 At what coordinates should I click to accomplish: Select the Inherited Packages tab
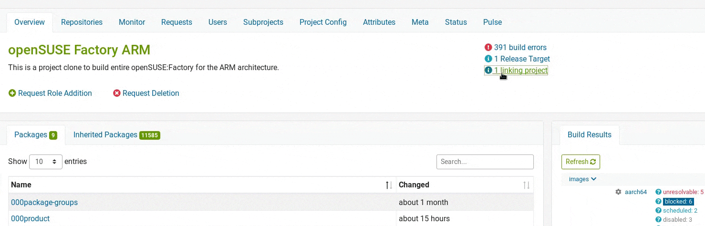[x=117, y=135]
